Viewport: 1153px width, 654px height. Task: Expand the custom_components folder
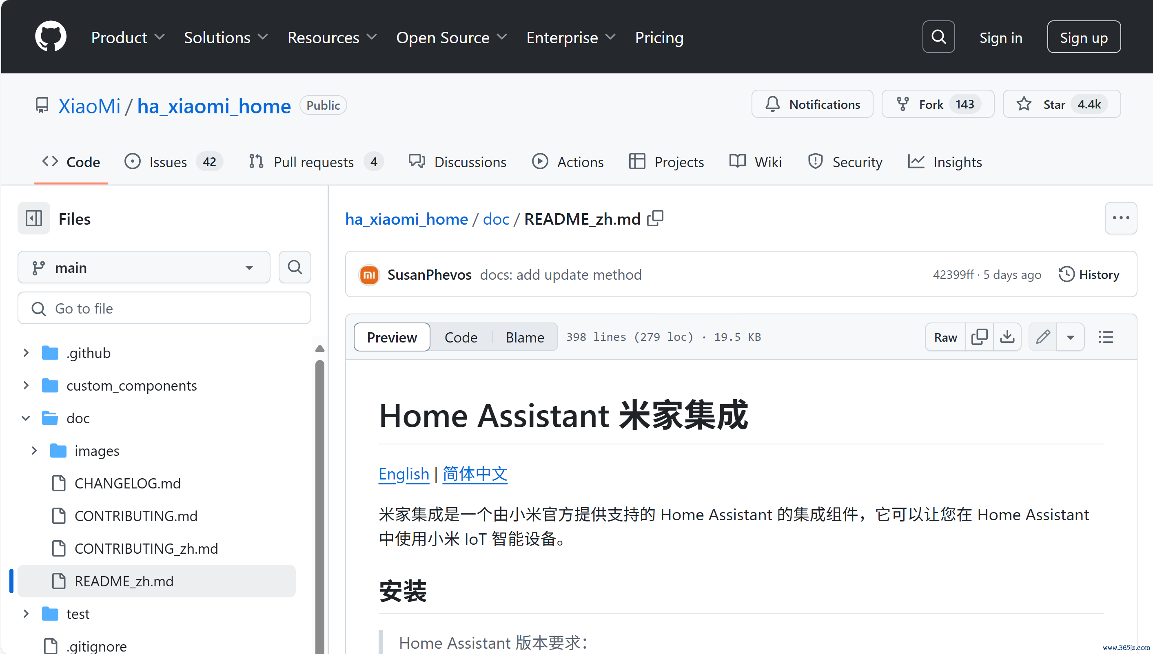pyautogui.click(x=26, y=385)
